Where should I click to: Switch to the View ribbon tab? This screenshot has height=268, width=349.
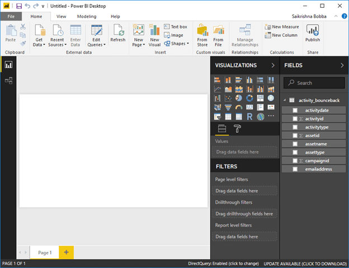pyautogui.click(x=61, y=16)
